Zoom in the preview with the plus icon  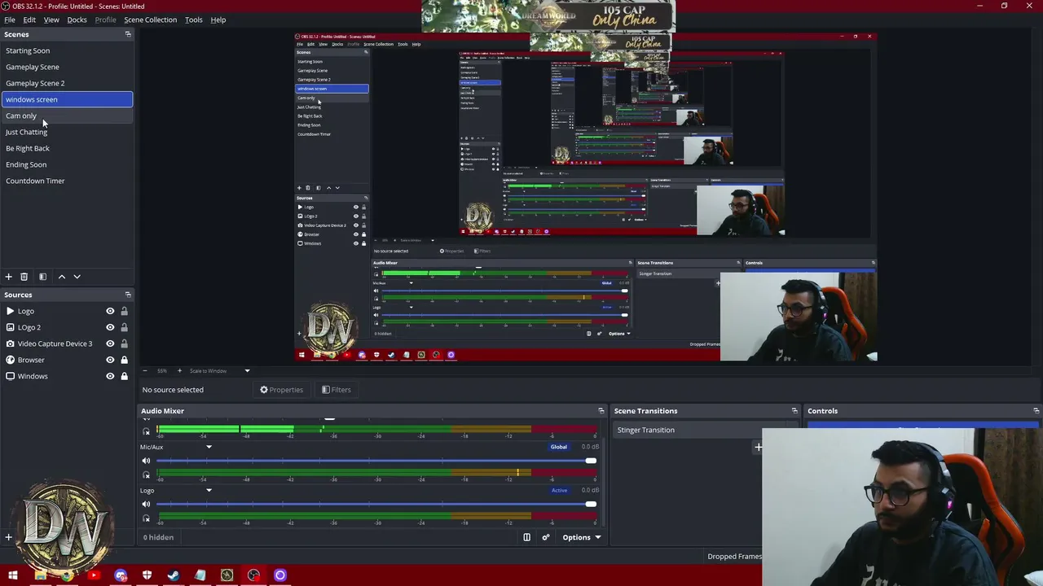point(179,371)
